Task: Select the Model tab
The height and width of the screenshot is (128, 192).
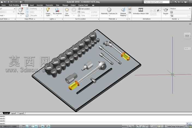Action: click(6, 113)
